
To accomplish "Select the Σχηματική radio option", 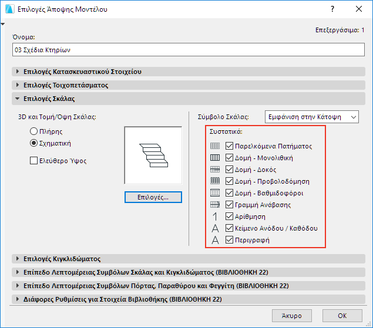I will (x=34, y=143).
